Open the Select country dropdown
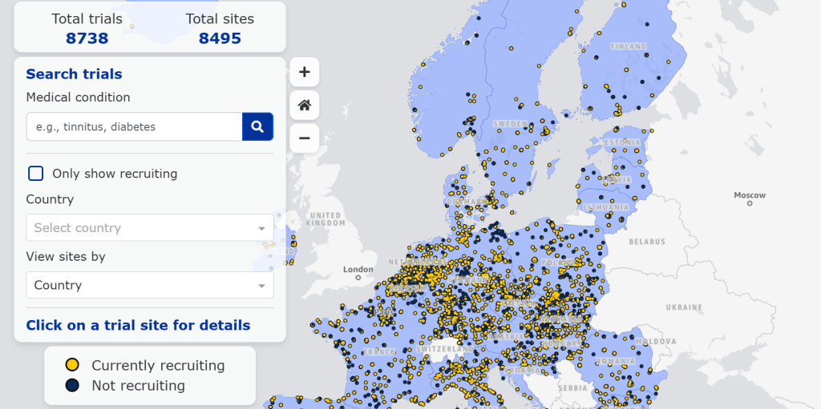 (149, 228)
